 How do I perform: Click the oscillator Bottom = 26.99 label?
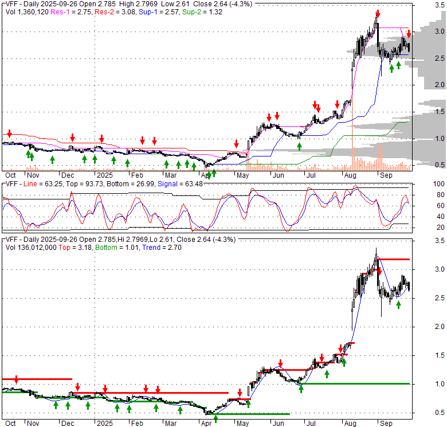point(130,184)
